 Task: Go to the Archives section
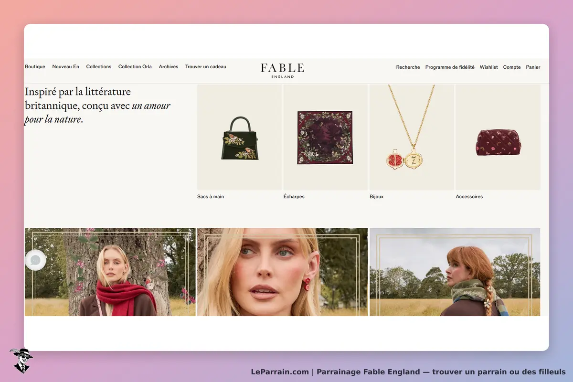click(x=169, y=67)
